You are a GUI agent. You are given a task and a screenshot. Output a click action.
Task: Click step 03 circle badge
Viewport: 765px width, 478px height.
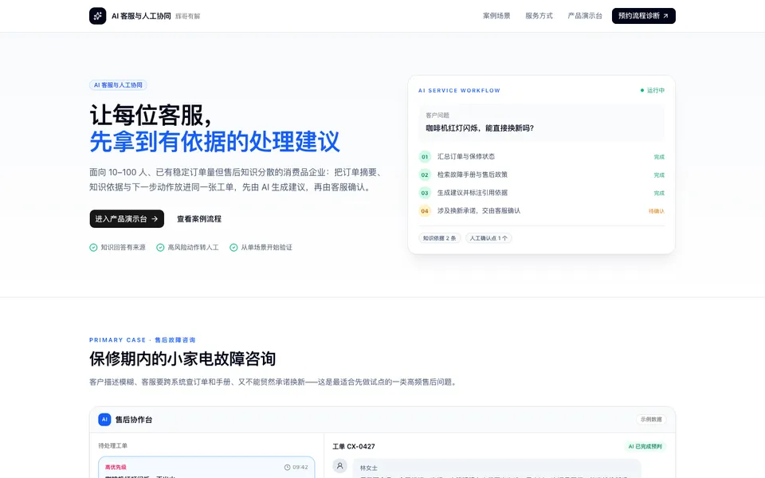point(425,193)
